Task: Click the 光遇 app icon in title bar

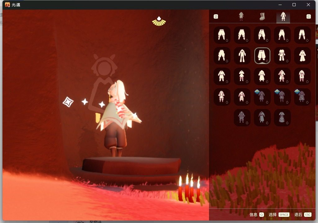Action: (7, 5)
